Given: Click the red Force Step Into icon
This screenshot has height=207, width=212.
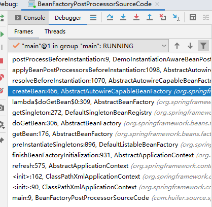Looking at the screenshot, I should pos(136,17).
